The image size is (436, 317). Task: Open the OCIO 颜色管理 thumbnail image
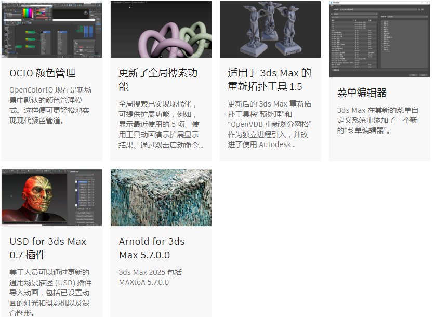[x=52, y=29]
